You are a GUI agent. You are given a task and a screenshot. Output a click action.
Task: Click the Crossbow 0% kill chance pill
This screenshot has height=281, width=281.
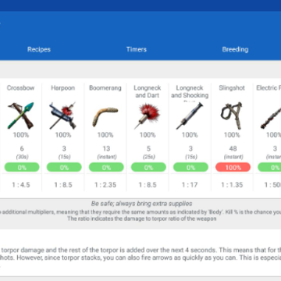[22, 167]
